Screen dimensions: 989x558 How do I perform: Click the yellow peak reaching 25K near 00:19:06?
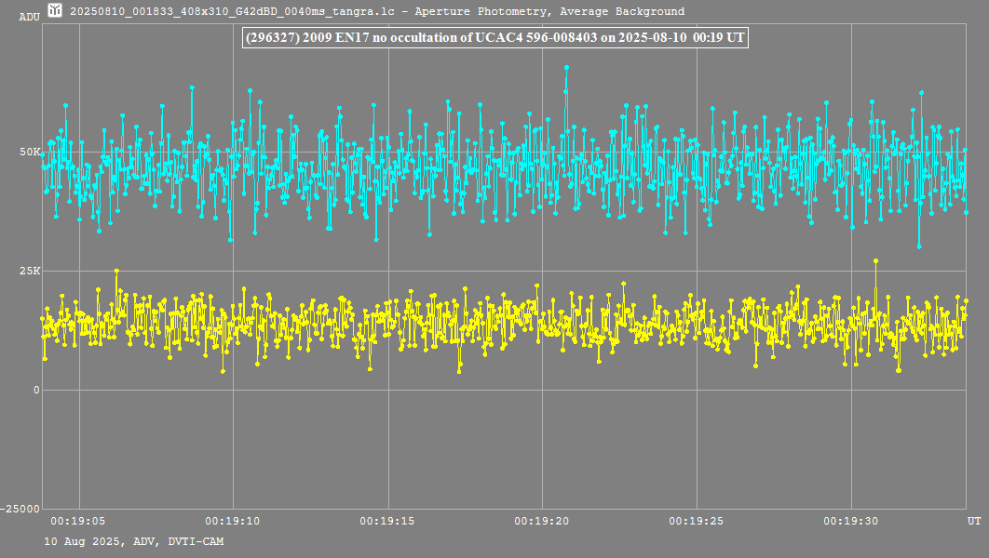tap(116, 271)
